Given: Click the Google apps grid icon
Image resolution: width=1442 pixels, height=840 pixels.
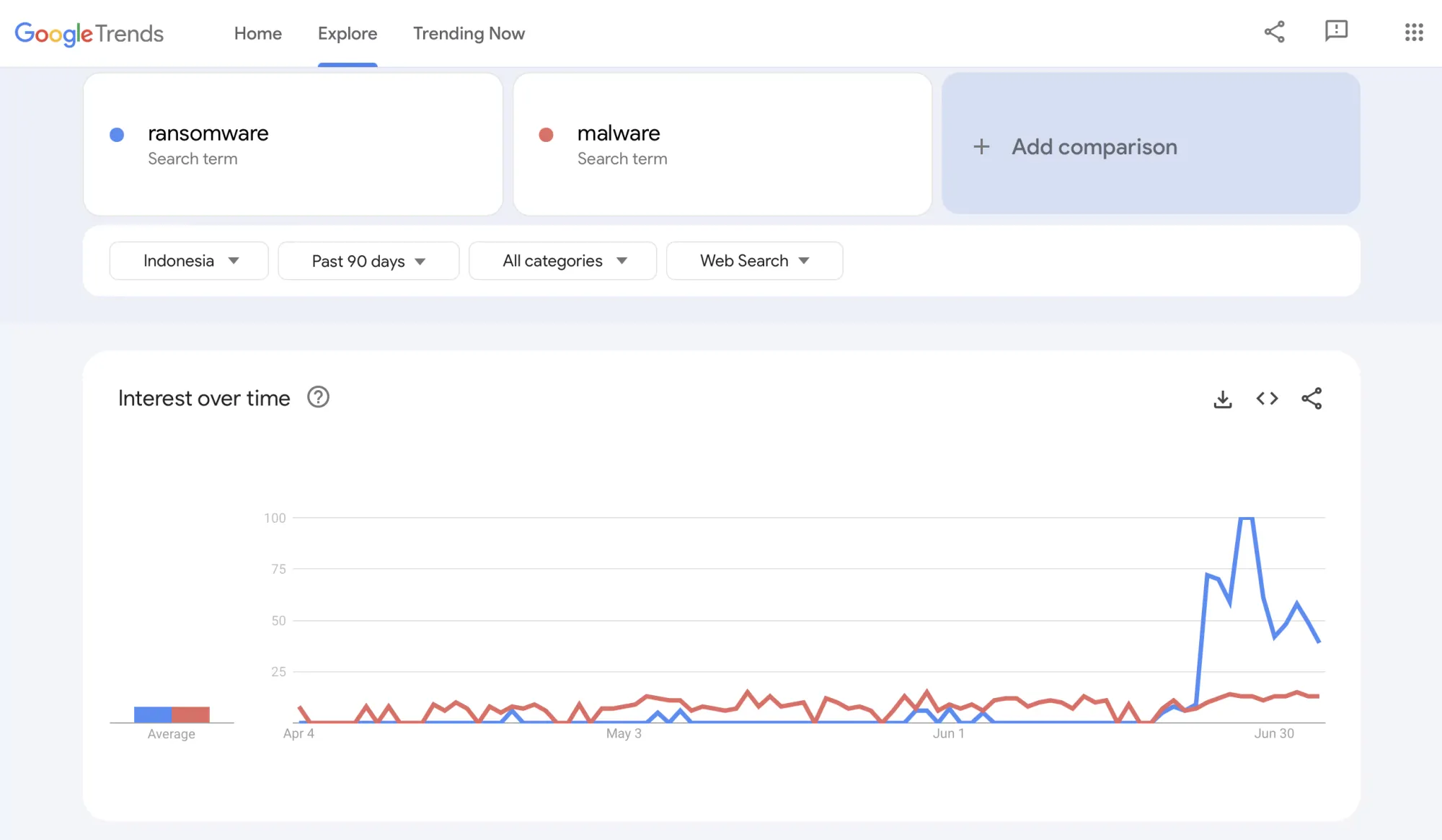Looking at the screenshot, I should pos(1414,32).
